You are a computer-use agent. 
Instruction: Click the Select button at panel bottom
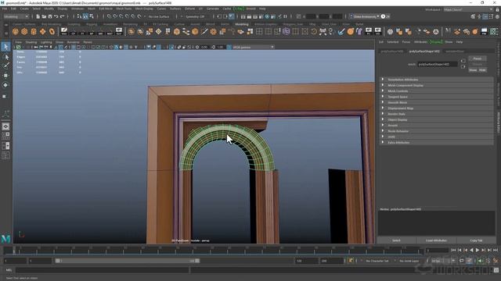coord(396,240)
